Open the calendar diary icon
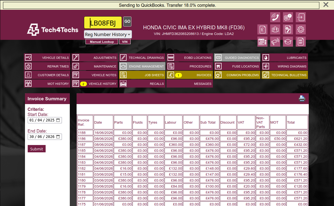This screenshot has height=206, width=334. 262,42
